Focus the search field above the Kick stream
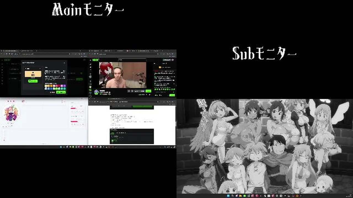 coord(132,60)
